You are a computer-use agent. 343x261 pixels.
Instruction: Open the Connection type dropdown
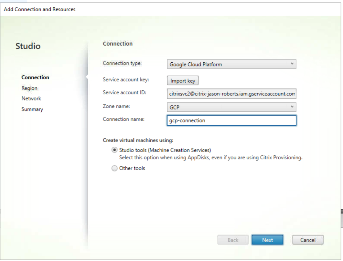pyautogui.click(x=231, y=64)
